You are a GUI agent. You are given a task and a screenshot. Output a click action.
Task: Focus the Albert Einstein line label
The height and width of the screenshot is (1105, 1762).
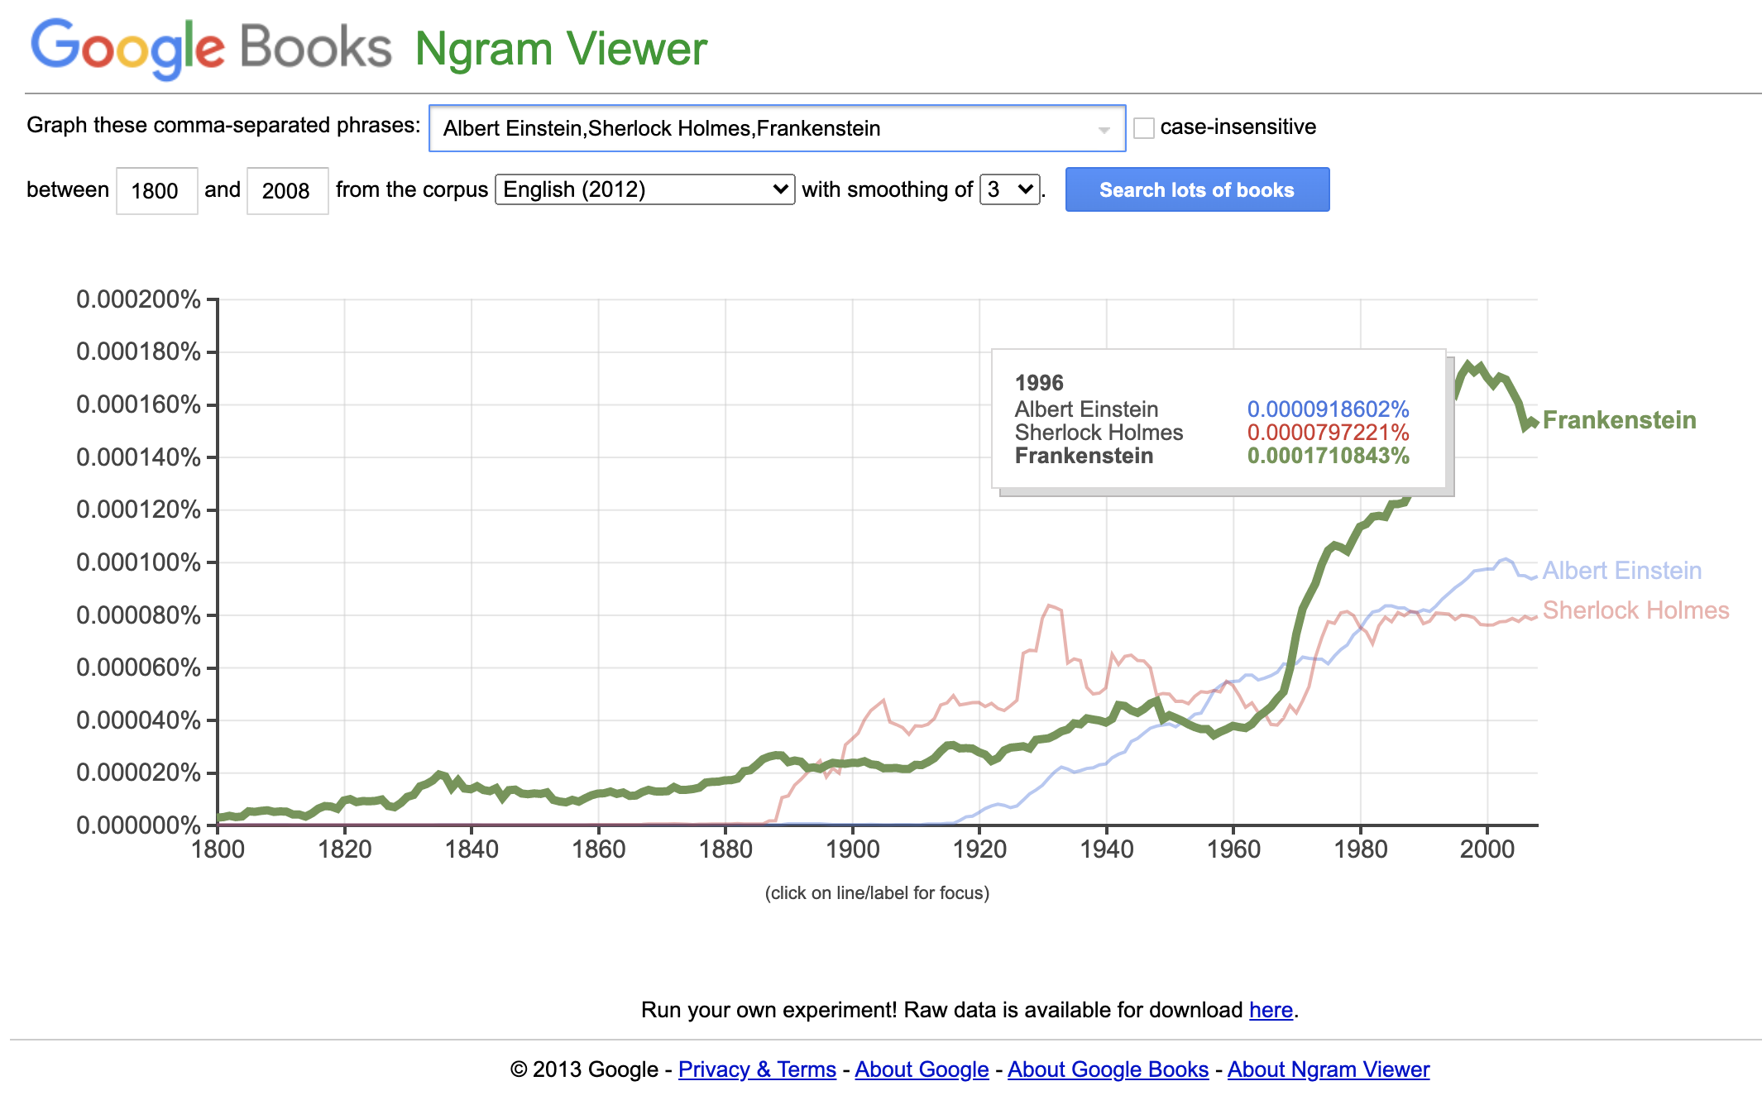pos(1621,571)
